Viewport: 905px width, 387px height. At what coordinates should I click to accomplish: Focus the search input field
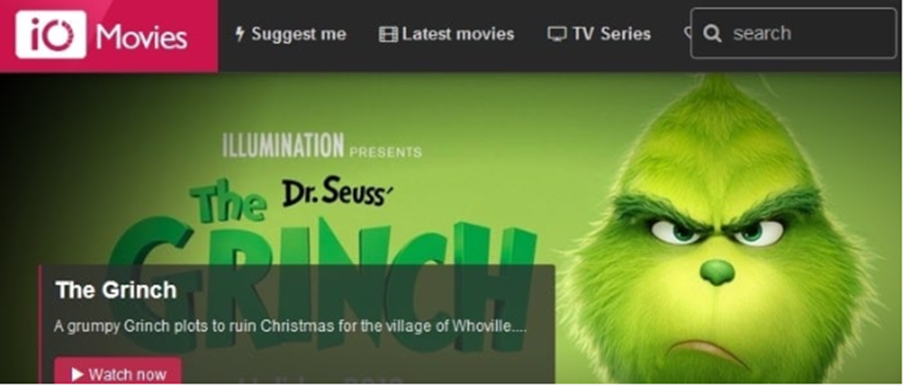point(793,34)
